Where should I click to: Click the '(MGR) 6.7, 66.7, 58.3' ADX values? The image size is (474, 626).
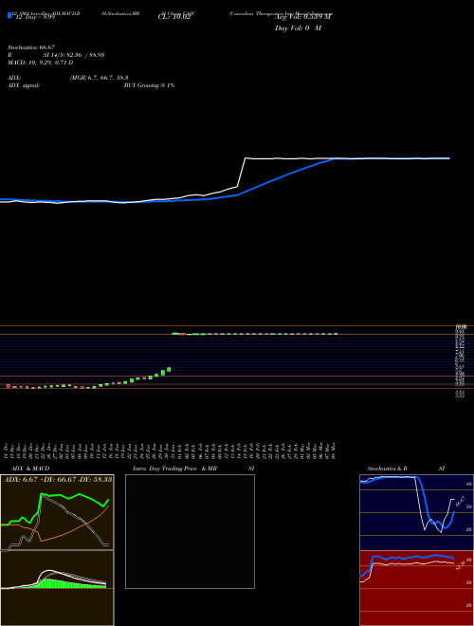pyautogui.click(x=99, y=78)
